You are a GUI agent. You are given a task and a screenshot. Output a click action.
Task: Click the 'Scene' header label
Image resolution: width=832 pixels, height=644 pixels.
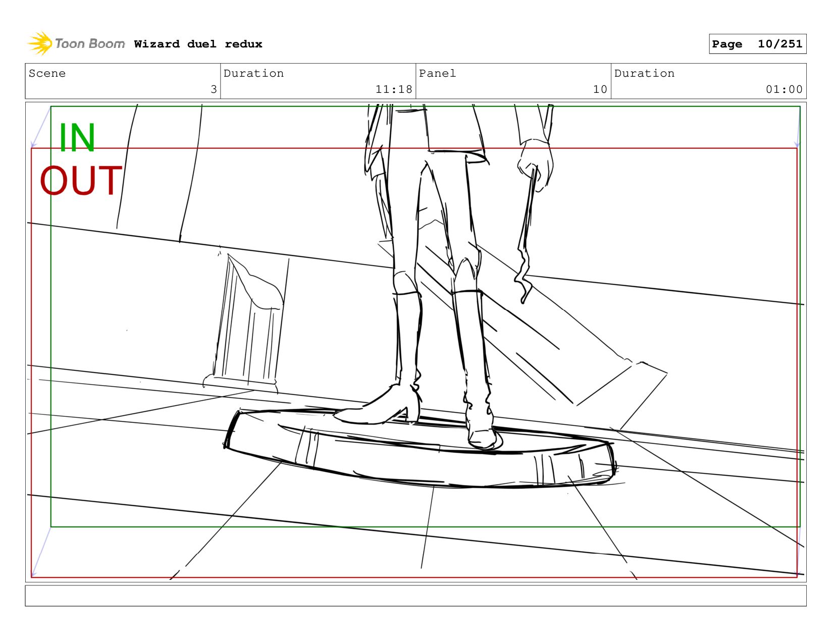point(47,73)
